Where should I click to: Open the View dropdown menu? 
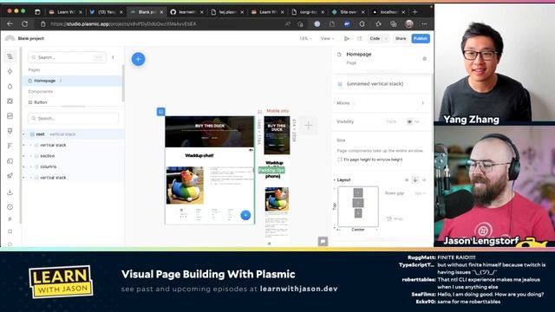point(327,38)
